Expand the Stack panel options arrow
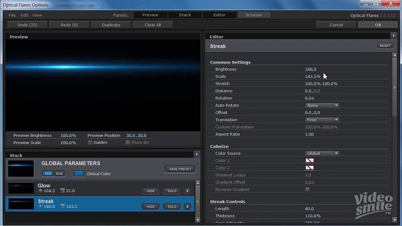 point(197,154)
